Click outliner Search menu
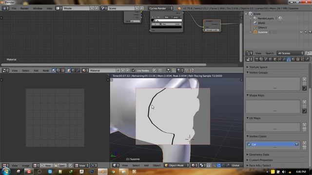The width and height of the screenshot is (312, 175). click(x=270, y=53)
